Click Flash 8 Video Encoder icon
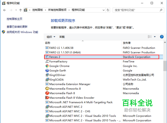167x123 pixels. pyautogui.click(x=47, y=98)
